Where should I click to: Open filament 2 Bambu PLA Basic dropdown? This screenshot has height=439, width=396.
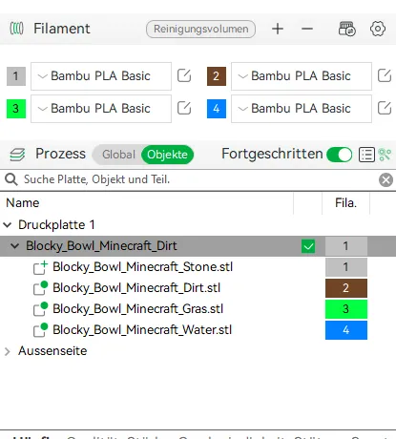[x=302, y=76]
